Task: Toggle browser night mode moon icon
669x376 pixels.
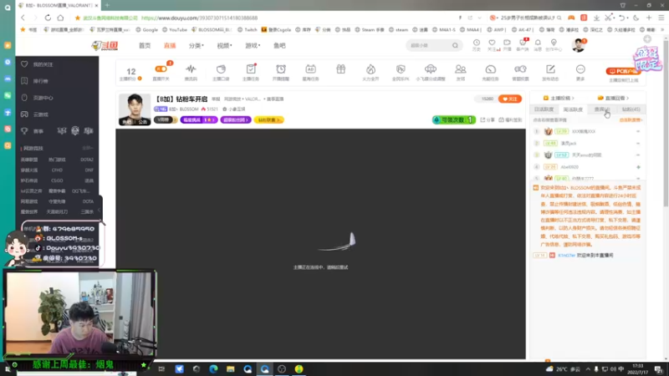Action: 636,18
